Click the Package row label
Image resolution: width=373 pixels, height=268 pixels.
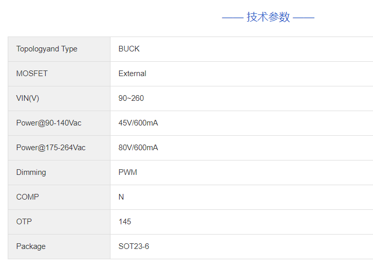(31, 246)
